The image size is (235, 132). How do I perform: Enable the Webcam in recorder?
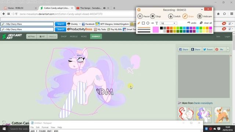point(205,16)
